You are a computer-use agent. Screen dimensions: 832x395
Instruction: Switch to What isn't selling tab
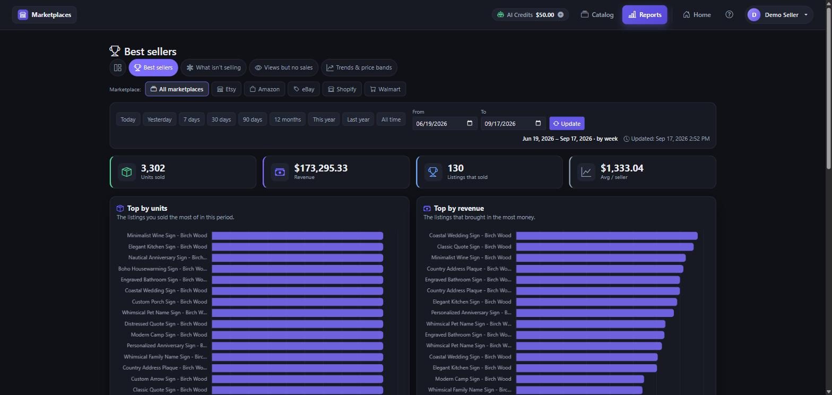pyautogui.click(x=213, y=67)
